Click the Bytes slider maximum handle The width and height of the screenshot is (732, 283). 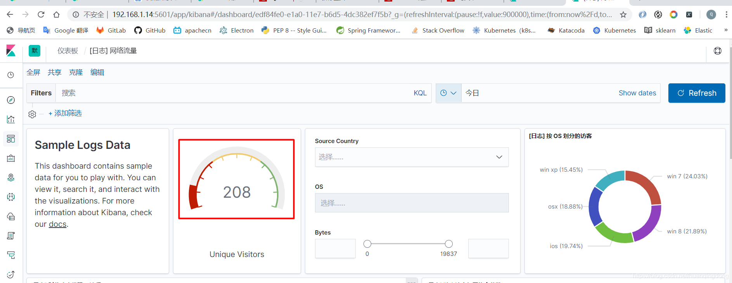pos(449,244)
